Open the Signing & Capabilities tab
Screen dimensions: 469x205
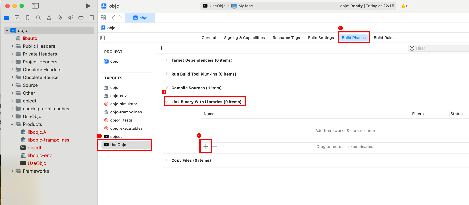(x=244, y=38)
